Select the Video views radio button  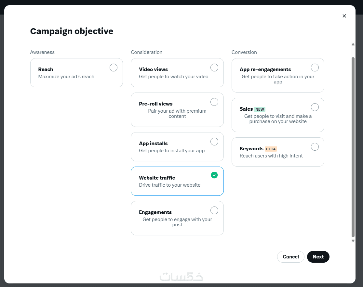point(214,68)
